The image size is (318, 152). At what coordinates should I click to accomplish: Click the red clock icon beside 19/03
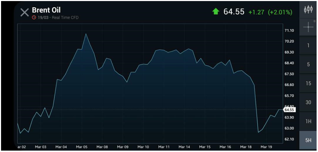point(34,17)
